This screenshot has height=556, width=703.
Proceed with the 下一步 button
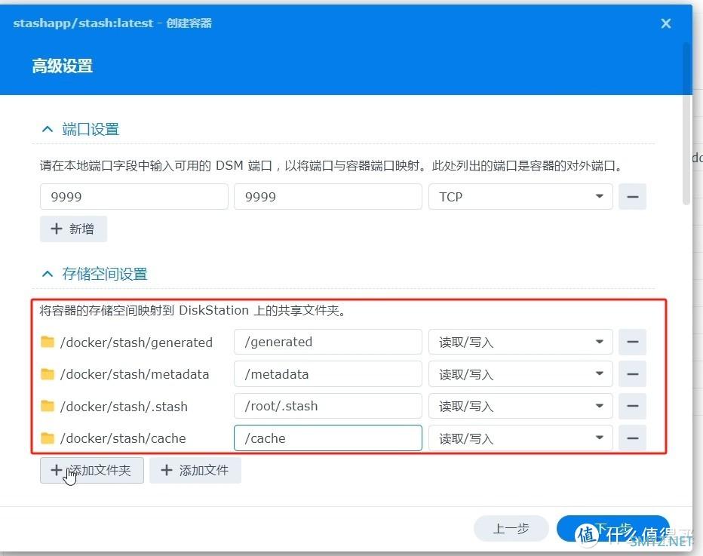[x=613, y=528]
